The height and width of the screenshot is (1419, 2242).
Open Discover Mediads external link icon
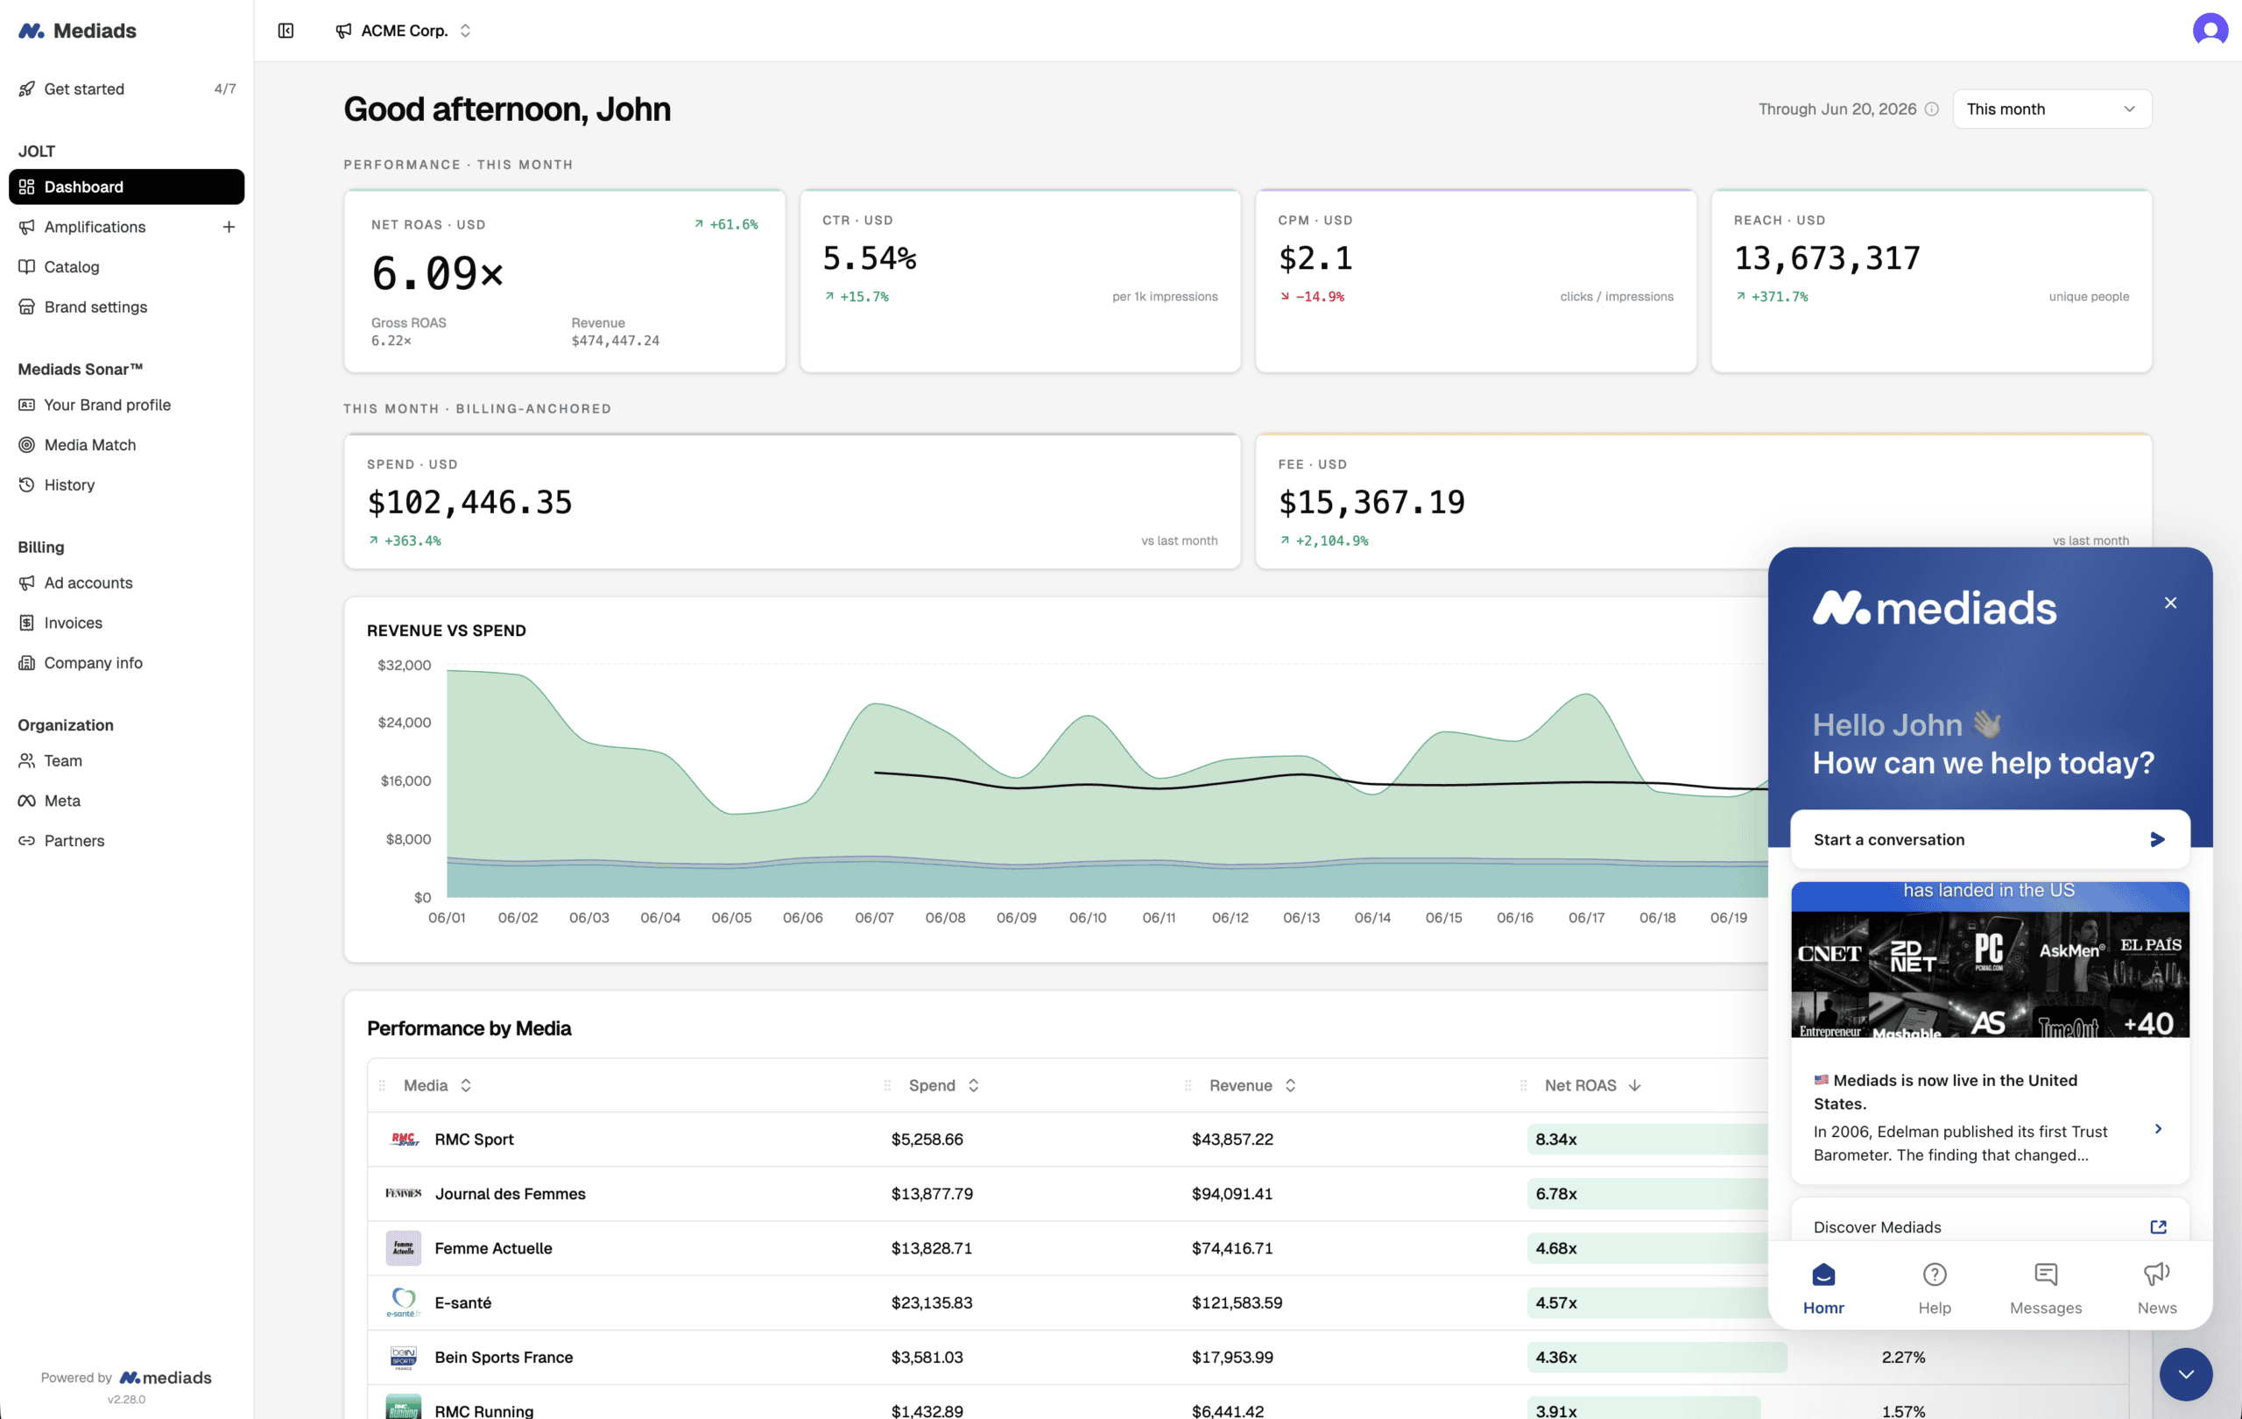2158,1226
